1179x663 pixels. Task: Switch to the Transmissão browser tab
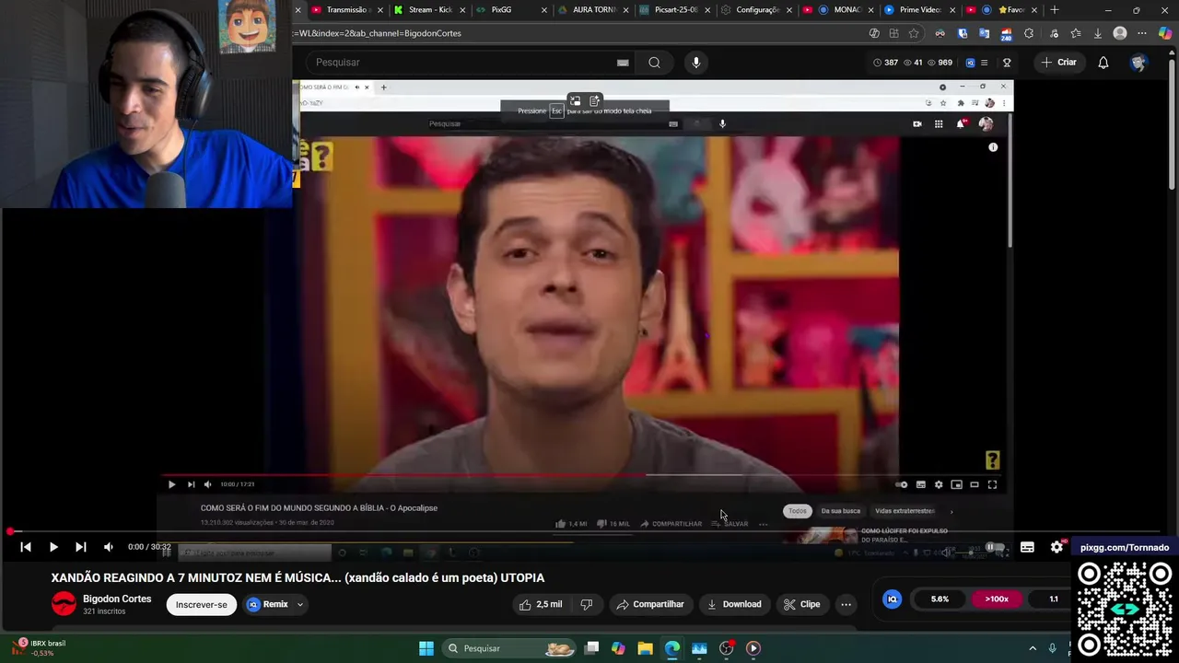[x=340, y=9]
